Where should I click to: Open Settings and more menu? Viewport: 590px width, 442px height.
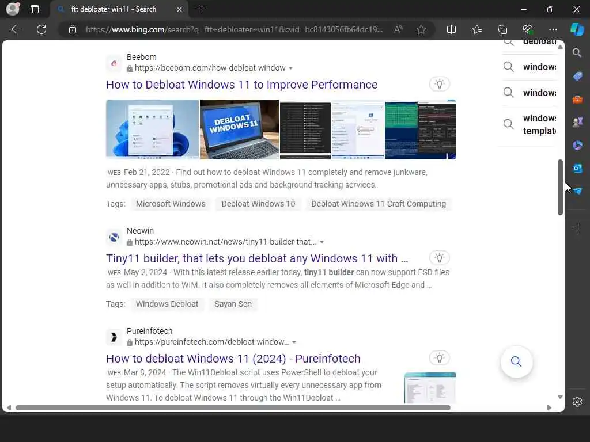click(x=553, y=29)
